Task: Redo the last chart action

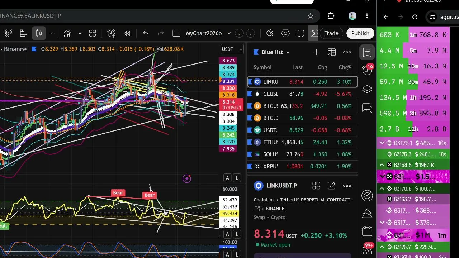Action: point(161,33)
